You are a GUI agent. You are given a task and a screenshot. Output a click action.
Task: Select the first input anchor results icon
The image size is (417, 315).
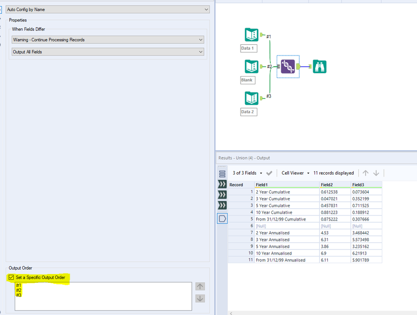[x=222, y=184]
